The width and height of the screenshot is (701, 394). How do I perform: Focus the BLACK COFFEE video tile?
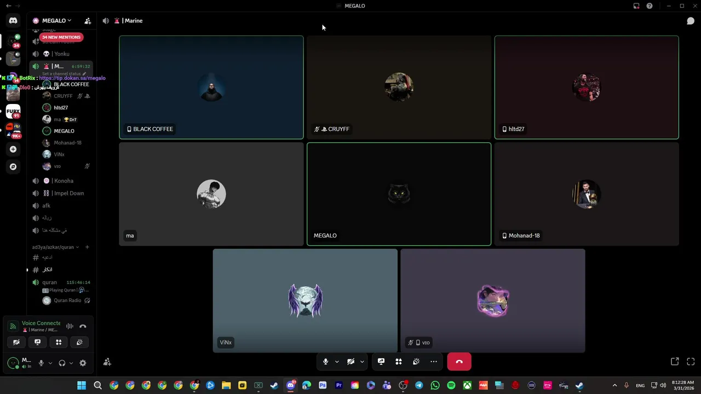[x=211, y=88]
